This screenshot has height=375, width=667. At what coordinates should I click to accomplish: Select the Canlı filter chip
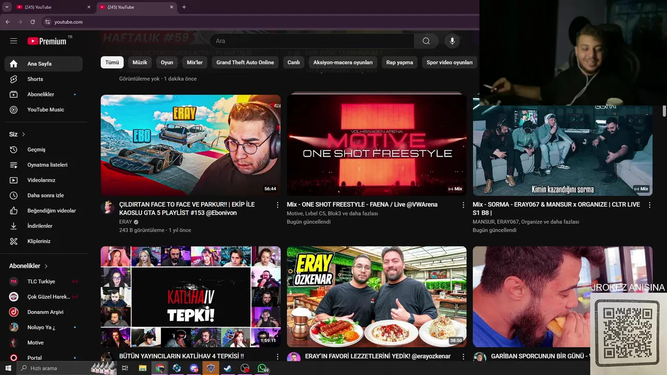click(x=294, y=63)
